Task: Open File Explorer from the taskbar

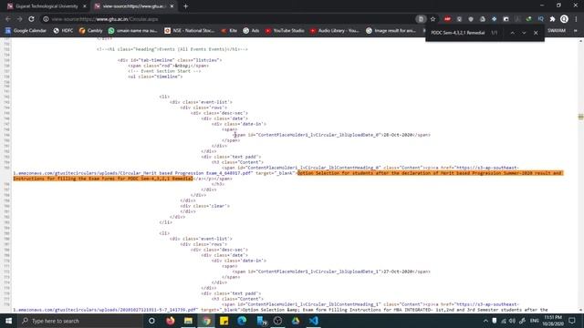Action: [x=188, y=321]
